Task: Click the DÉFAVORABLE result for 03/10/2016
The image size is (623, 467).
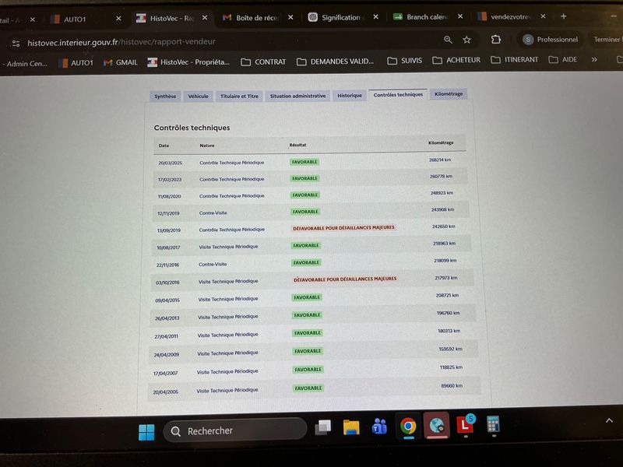Action: click(345, 279)
